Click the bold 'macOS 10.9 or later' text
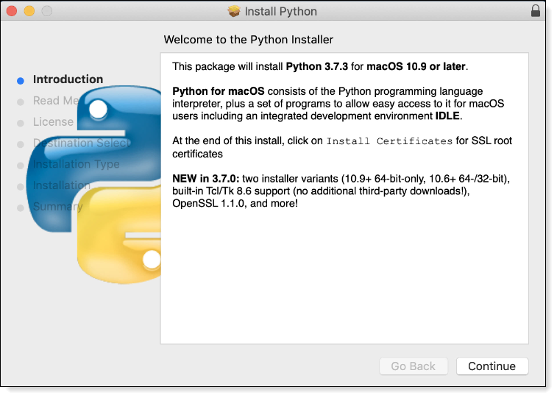Image resolution: width=557 pixels, height=398 pixels. (x=416, y=66)
